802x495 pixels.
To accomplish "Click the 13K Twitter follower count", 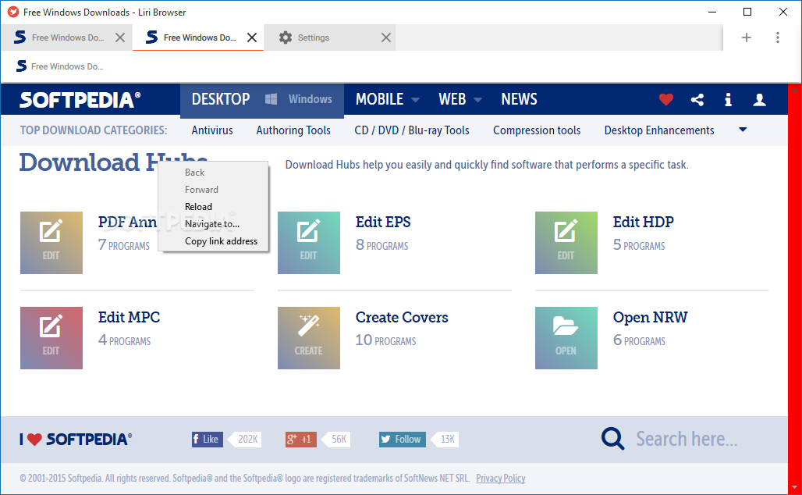I will (446, 440).
